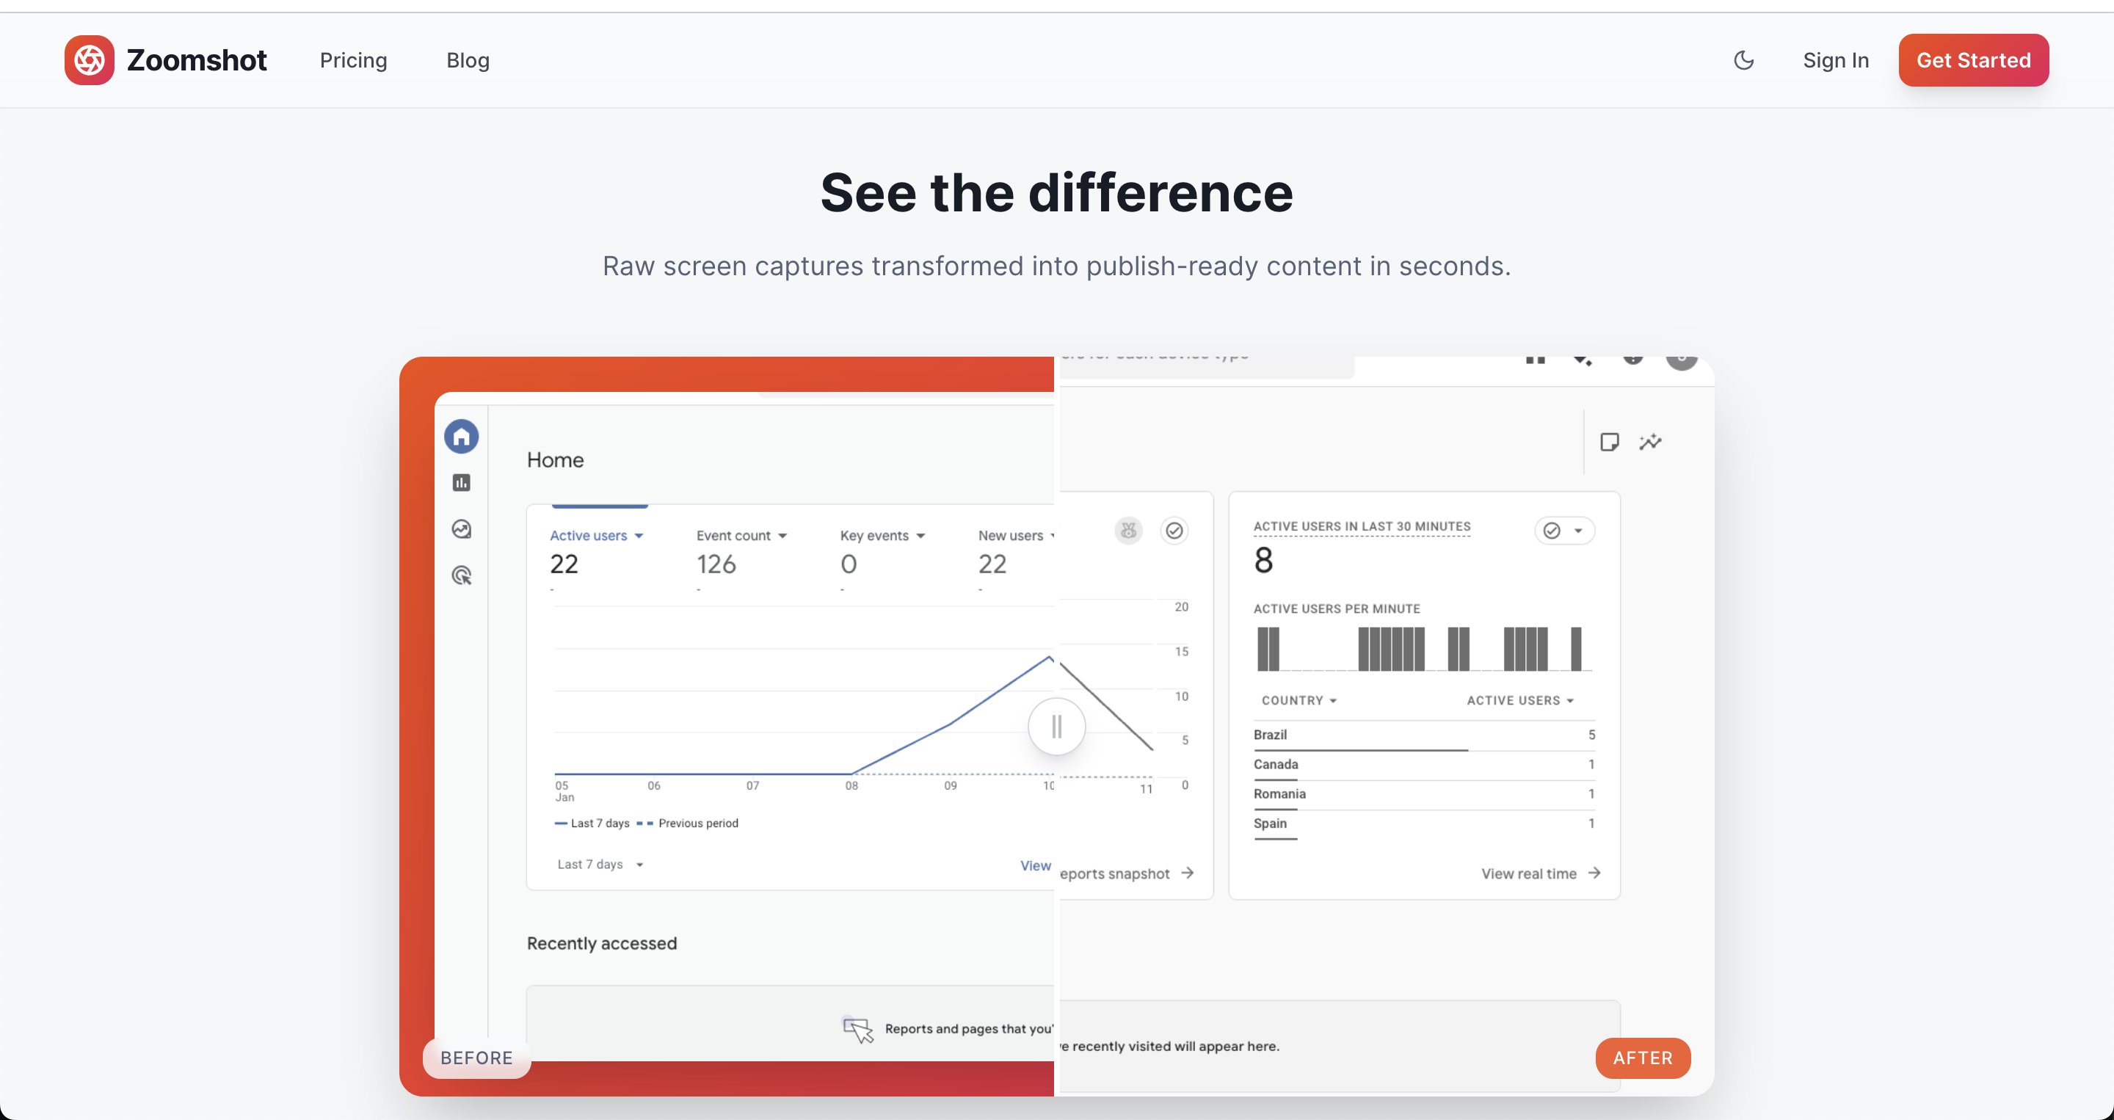Open Reports via the bar chart sidebar icon
This screenshot has height=1120, width=2114.
pyautogui.click(x=461, y=482)
